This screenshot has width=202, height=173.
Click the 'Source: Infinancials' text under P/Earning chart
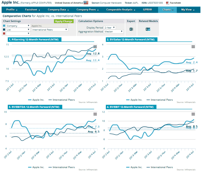pyautogui.click(x=88, y=102)
